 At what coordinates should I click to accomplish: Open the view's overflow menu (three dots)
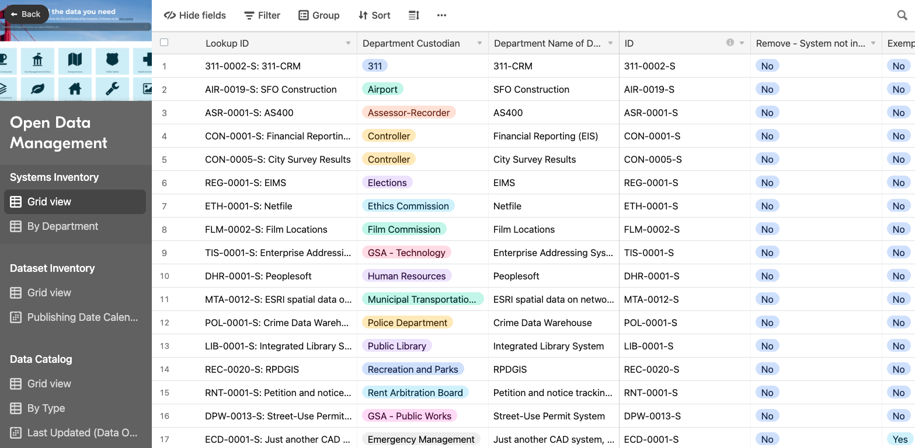tap(441, 15)
